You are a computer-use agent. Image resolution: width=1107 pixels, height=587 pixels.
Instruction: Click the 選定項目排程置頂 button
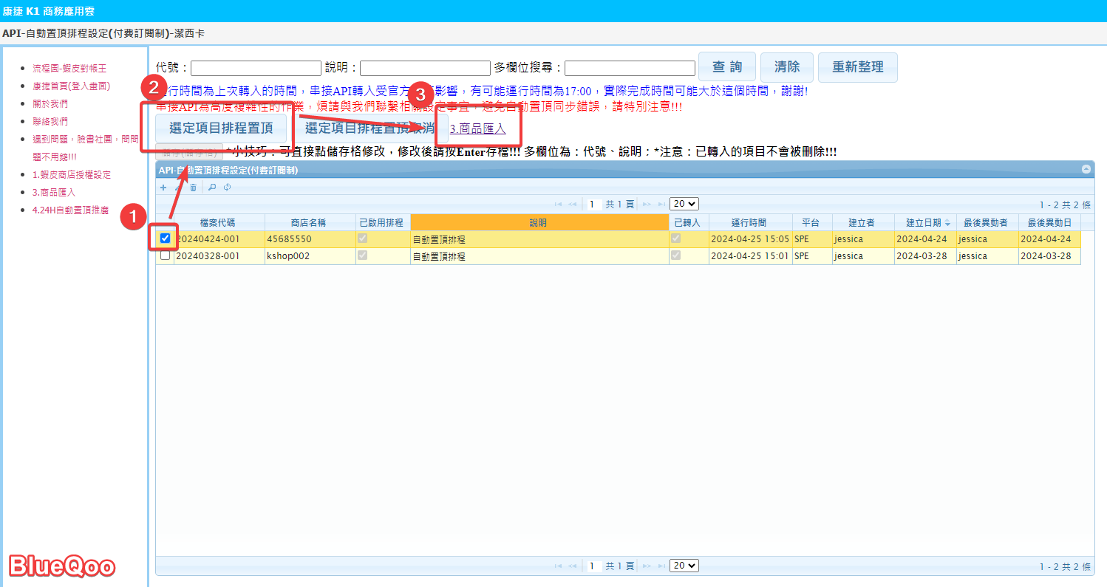[221, 128]
